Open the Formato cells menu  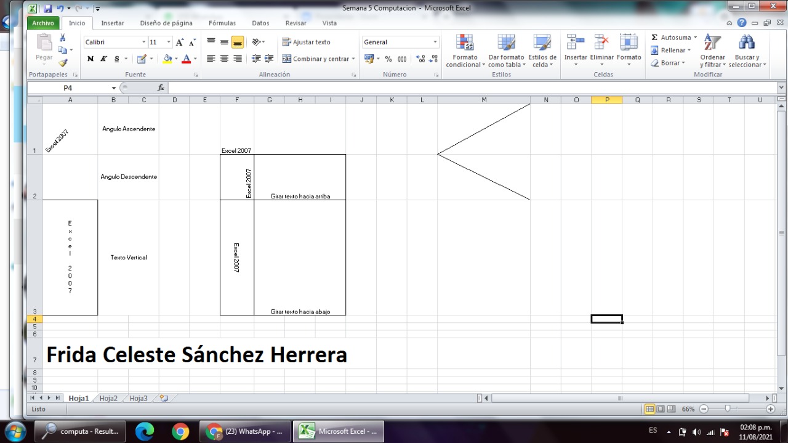point(629,51)
